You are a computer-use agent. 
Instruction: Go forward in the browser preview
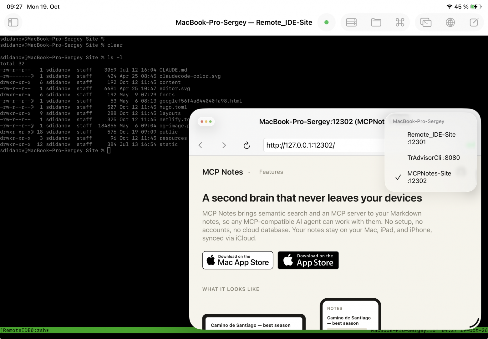point(224,145)
